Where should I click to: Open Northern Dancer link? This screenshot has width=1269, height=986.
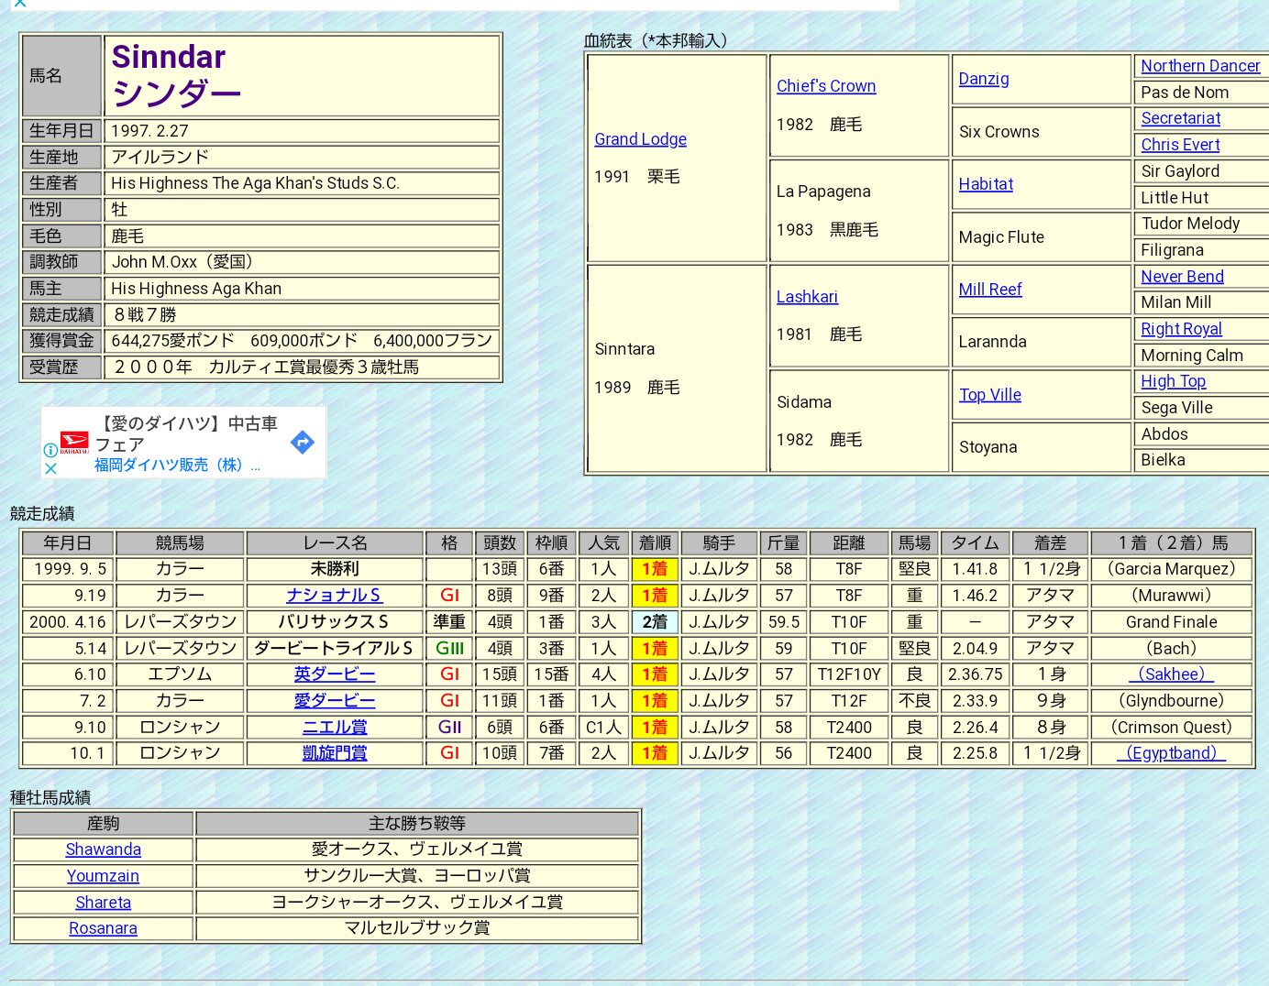[1199, 66]
